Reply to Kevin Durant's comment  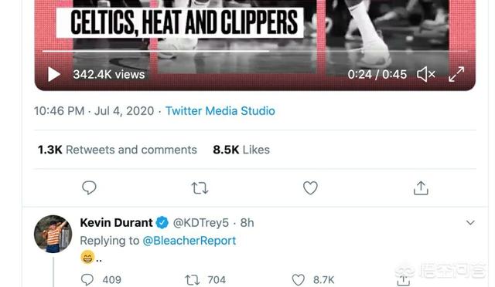click(87, 280)
